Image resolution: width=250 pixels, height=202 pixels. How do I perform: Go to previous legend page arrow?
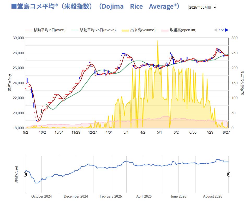coord(216,30)
